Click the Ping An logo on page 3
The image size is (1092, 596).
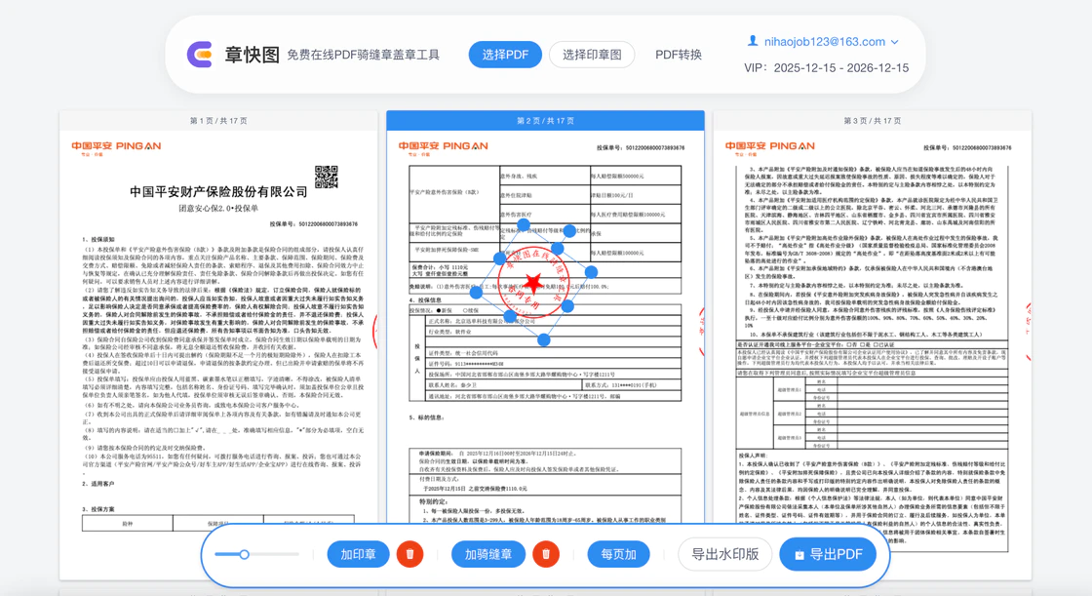(x=770, y=147)
